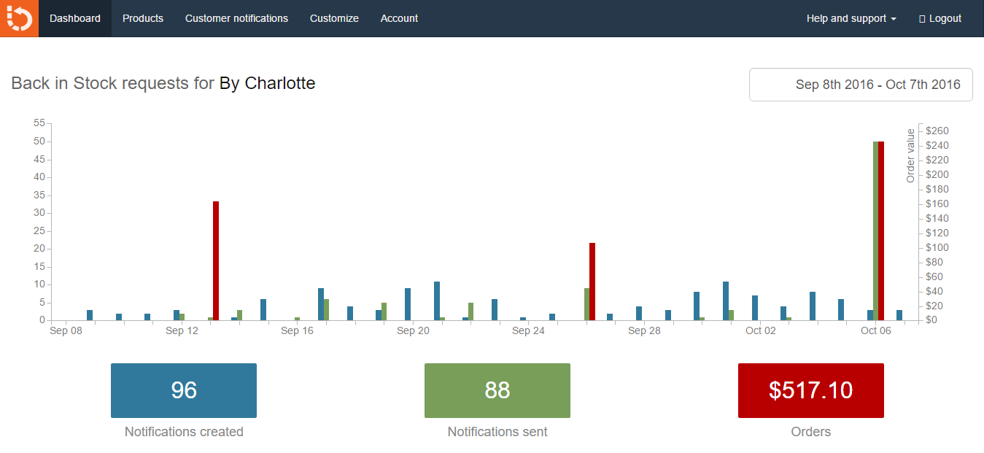984x453 pixels.
Task: Click the Order value axis label
Action: tap(910, 155)
